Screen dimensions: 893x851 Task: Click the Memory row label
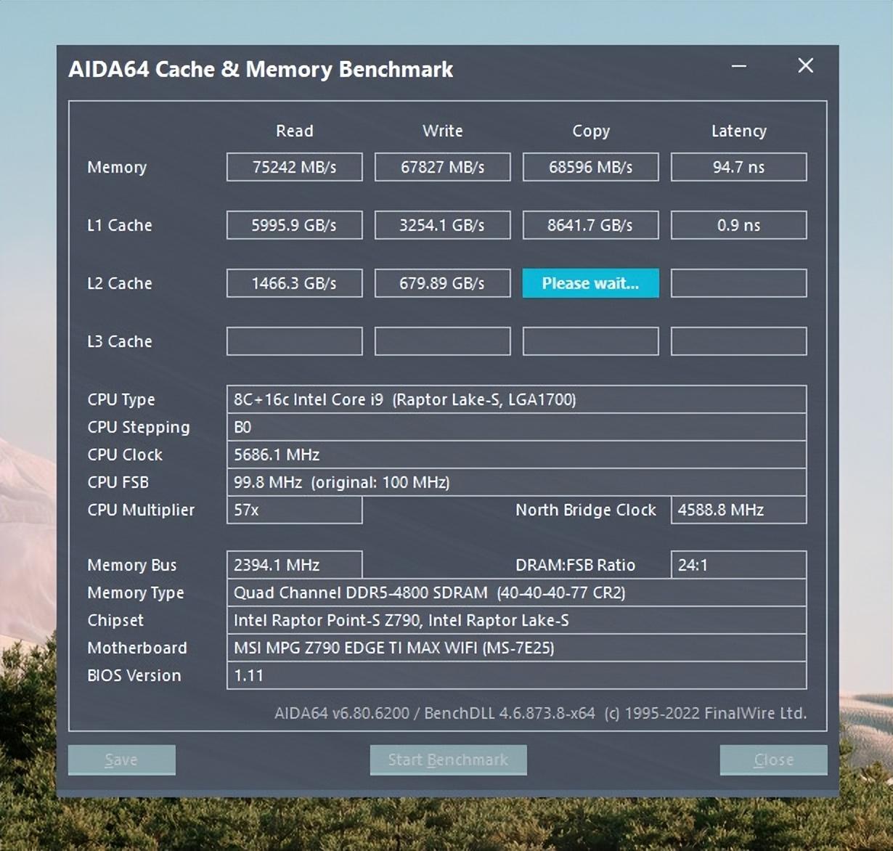point(117,168)
